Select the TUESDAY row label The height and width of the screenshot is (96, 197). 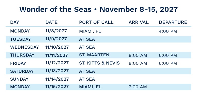point(21,39)
